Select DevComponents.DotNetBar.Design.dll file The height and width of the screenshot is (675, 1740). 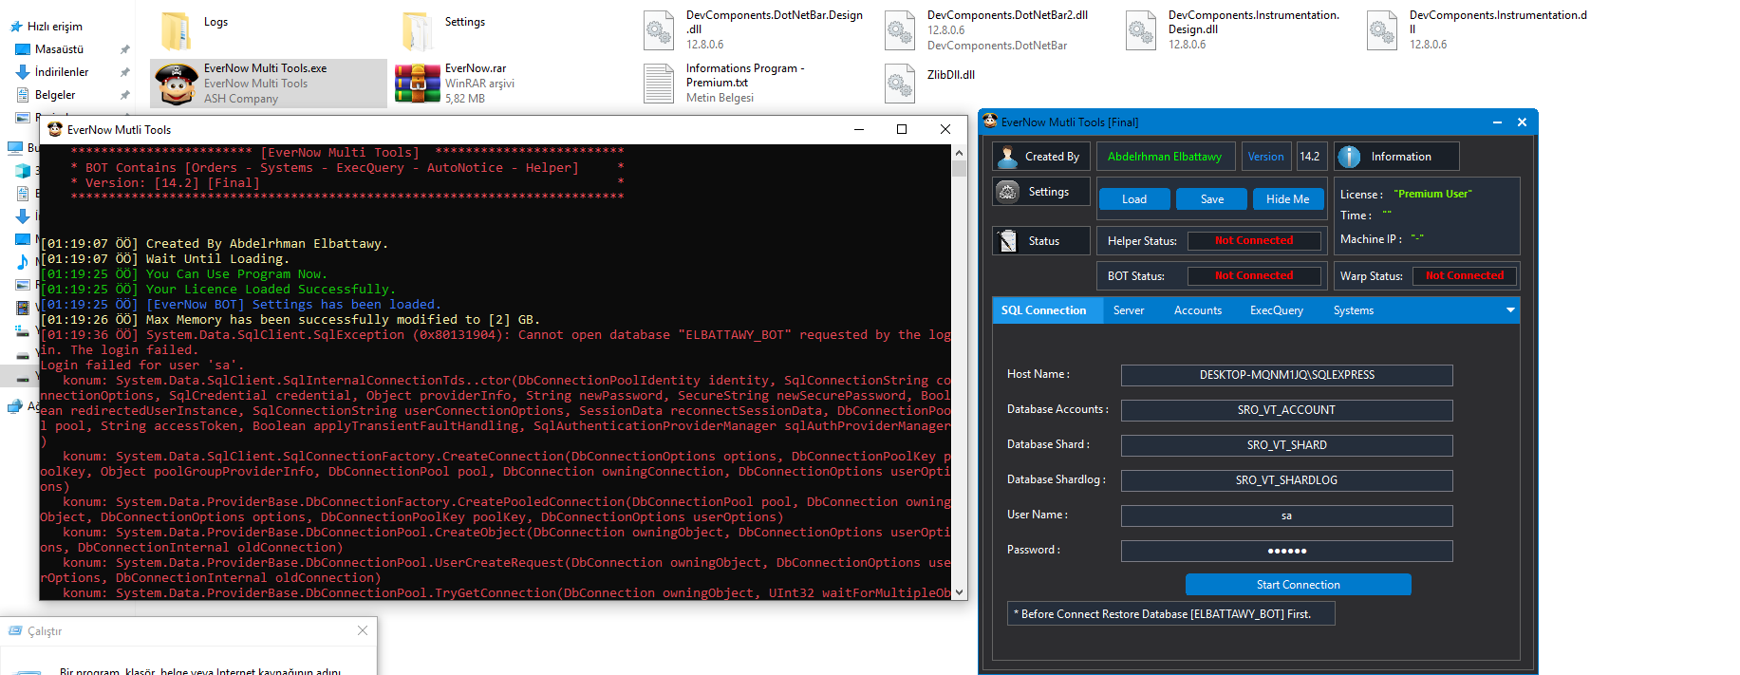755,29
